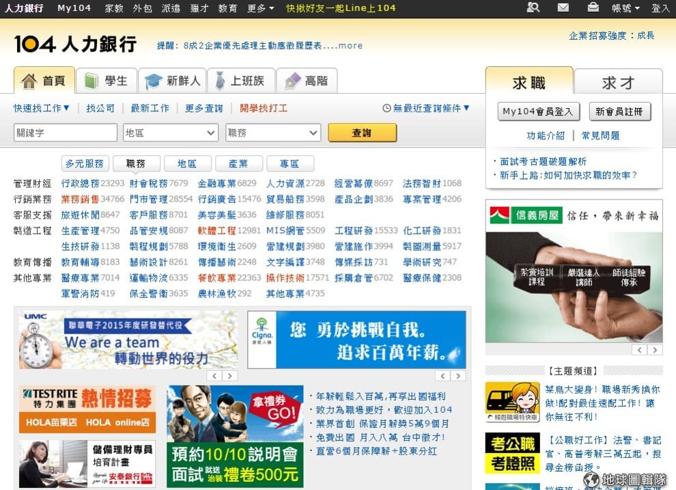This screenshot has height=490, width=676.
Task: Select the 地區 category tab
Action: click(x=188, y=163)
